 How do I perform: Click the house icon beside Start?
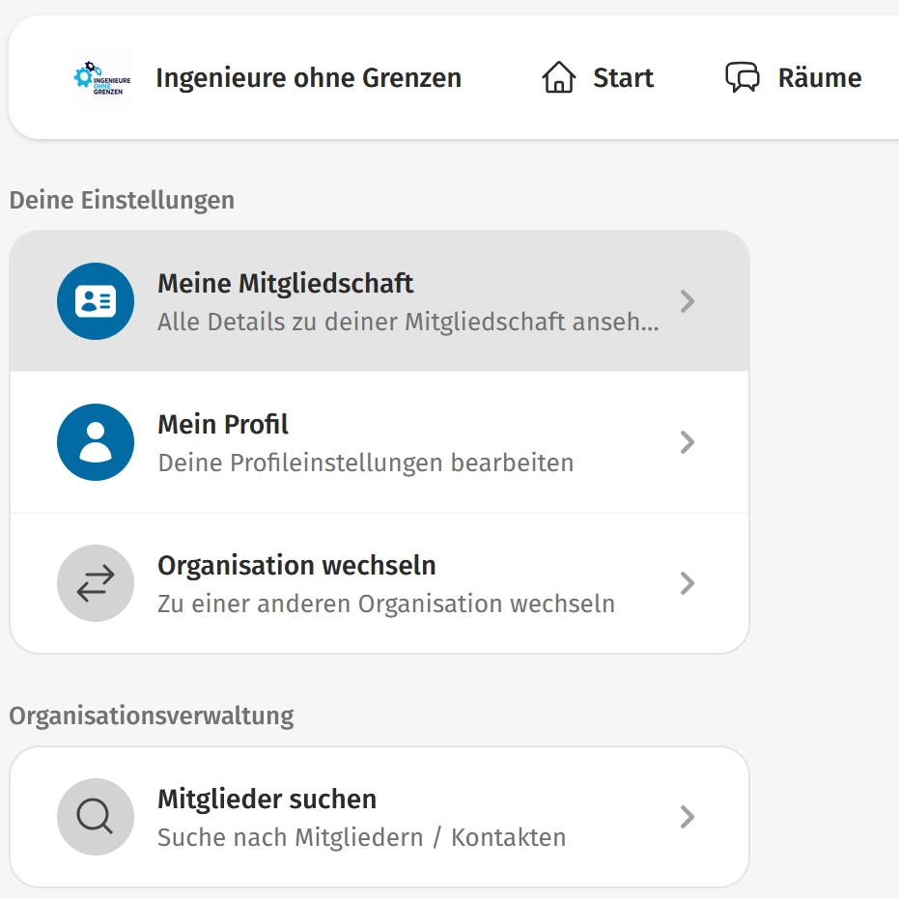[x=558, y=77]
